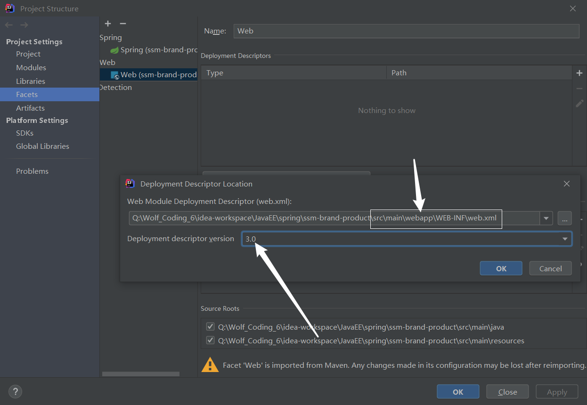Open the web.xml path dropdown arrow
This screenshot has width=587, height=405.
click(x=546, y=218)
